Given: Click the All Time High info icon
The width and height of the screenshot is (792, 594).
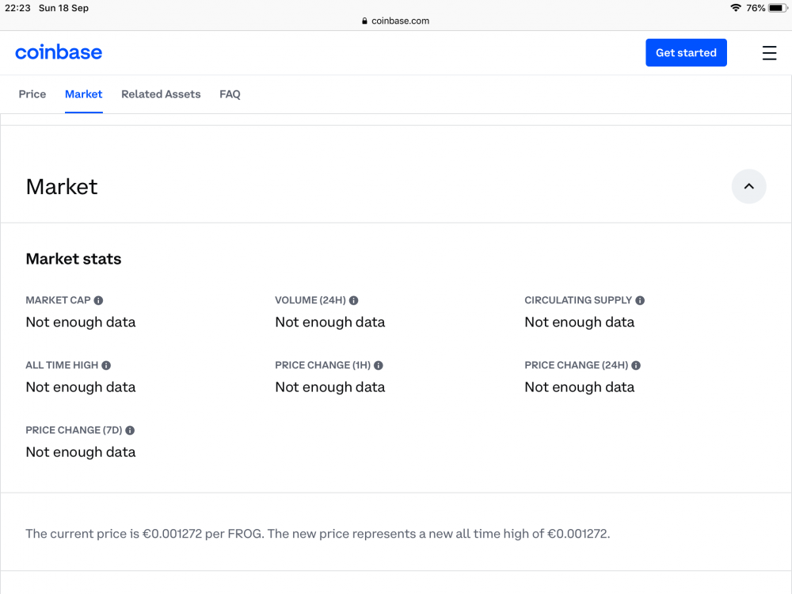Looking at the screenshot, I should pos(106,365).
